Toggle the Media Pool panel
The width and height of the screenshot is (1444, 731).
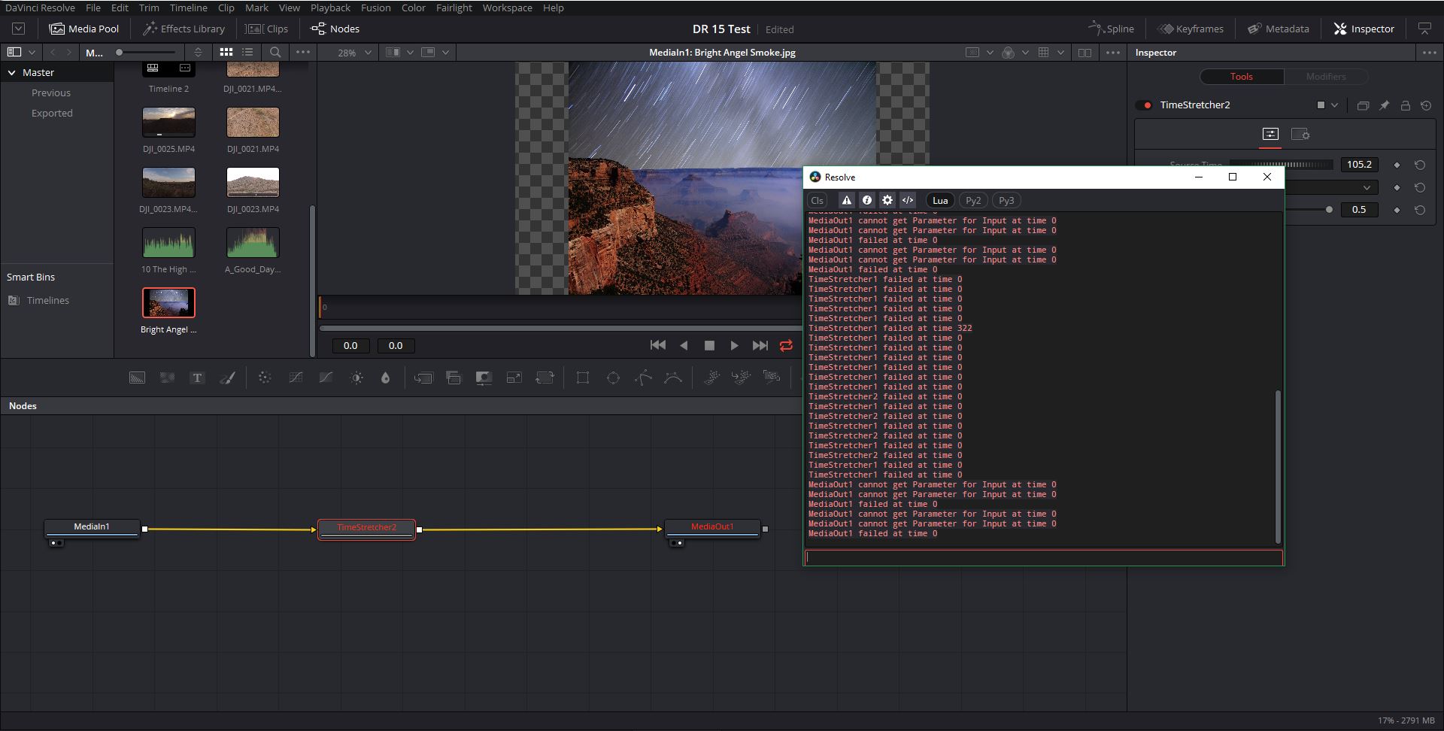[84, 29]
